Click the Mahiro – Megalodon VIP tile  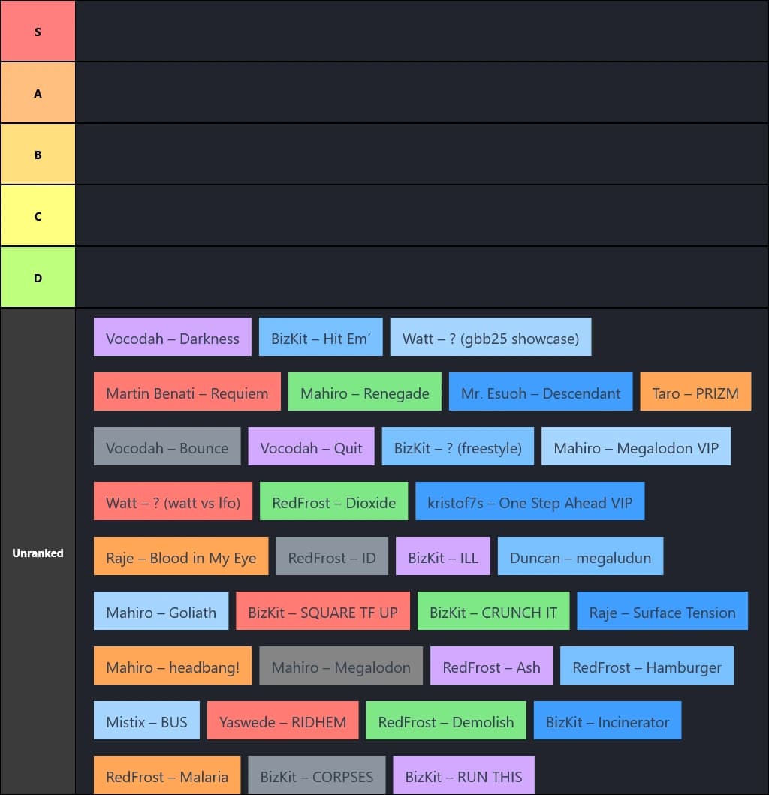point(636,447)
